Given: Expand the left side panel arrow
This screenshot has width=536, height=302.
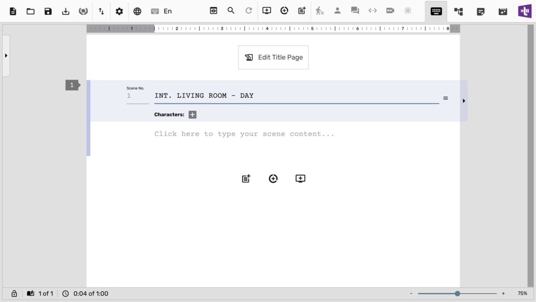Looking at the screenshot, I should (6, 55).
